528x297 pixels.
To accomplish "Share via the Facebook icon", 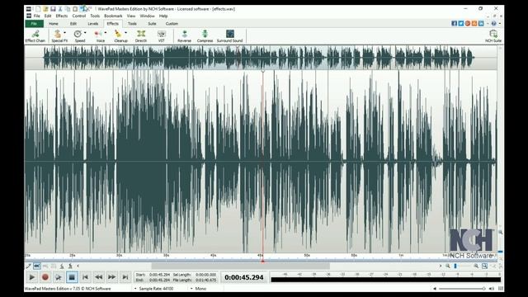I will point(454,23).
